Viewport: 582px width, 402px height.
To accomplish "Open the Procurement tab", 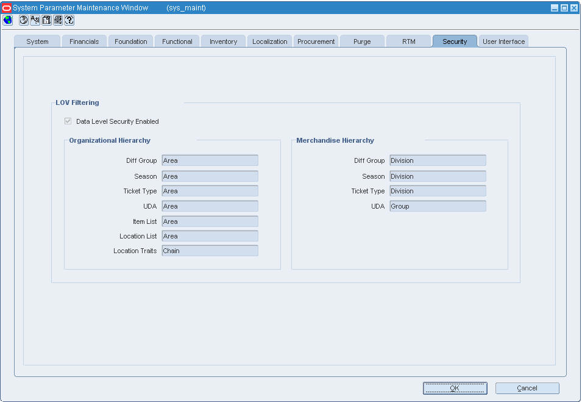I will point(316,41).
